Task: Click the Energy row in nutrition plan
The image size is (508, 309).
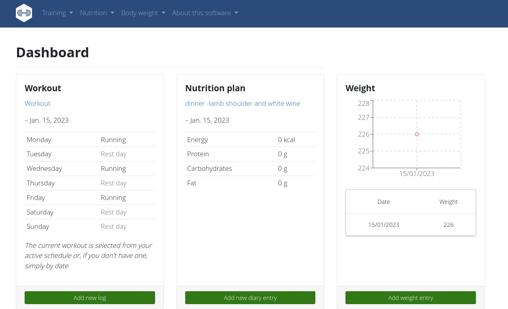Action: coord(250,140)
